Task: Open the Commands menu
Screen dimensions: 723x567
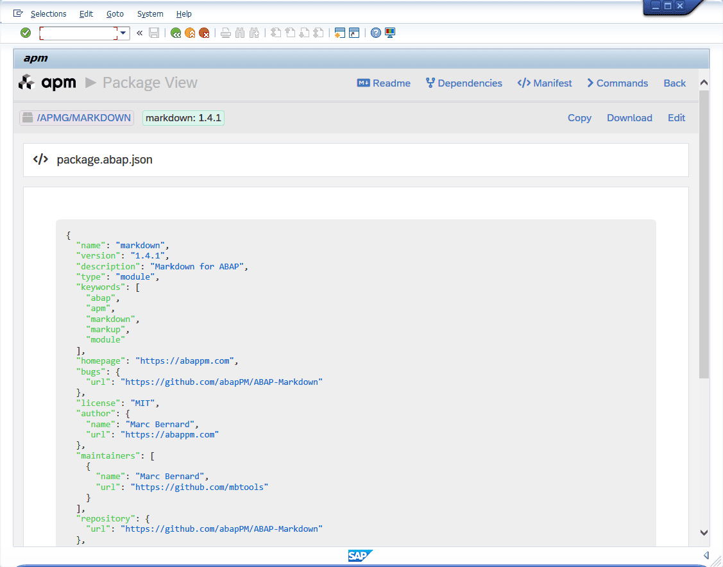Action: pyautogui.click(x=617, y=83)
